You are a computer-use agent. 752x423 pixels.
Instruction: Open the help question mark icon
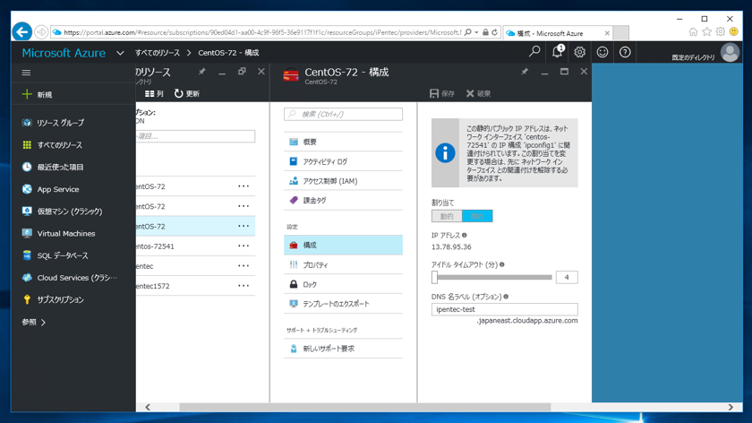click(625, 52)
